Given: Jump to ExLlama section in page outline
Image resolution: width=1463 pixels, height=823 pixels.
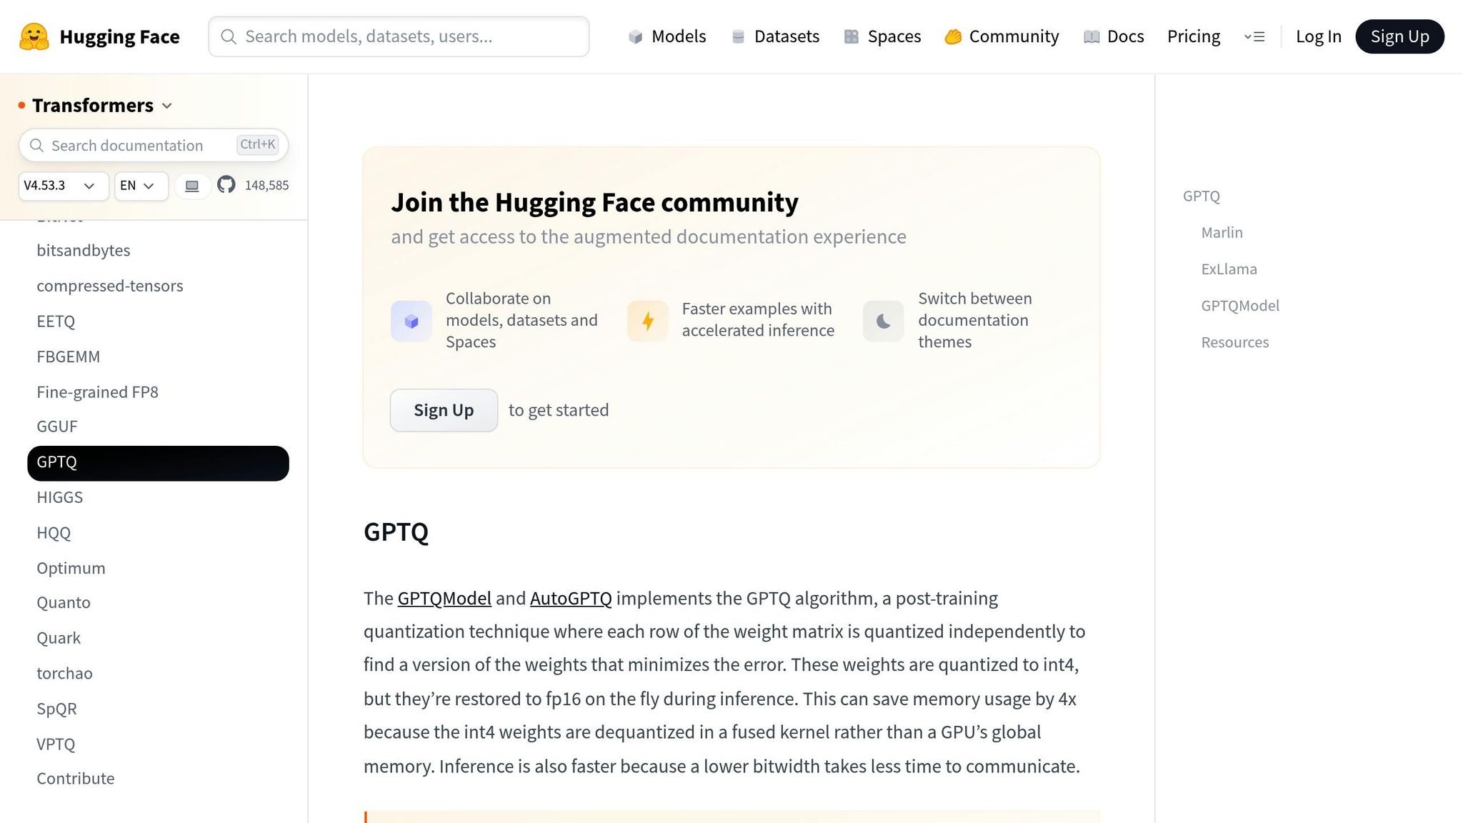Looking at the screenshot, I should click(x=1229, y=269).
